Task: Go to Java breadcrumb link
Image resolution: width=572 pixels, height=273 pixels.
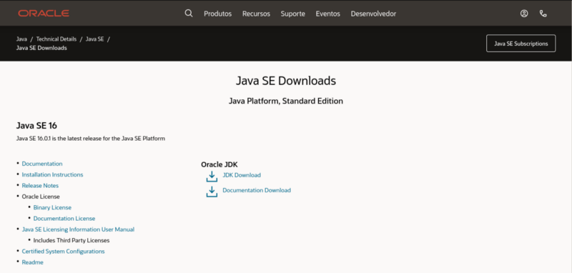Action: 21,39
